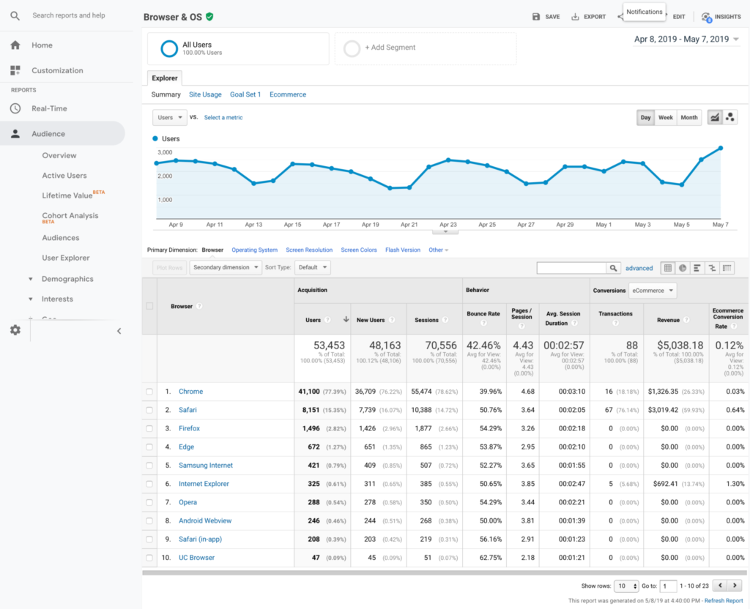Open the Show rows dropdown
Screen dimensions: 750x609
pyautogui.click(x=627, y=586)
